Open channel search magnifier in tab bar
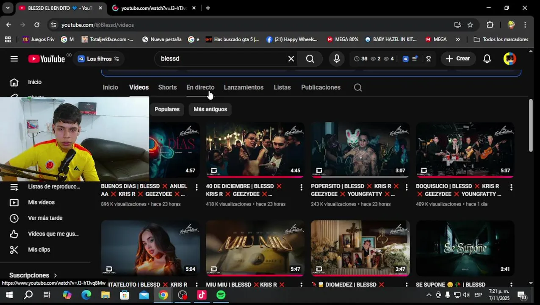 click(x=358, y=88)
